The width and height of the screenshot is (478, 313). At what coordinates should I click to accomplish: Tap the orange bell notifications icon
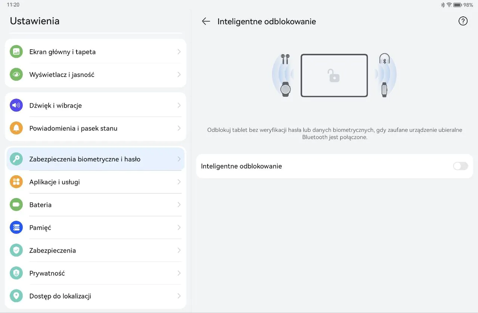[x=16, y=128]
